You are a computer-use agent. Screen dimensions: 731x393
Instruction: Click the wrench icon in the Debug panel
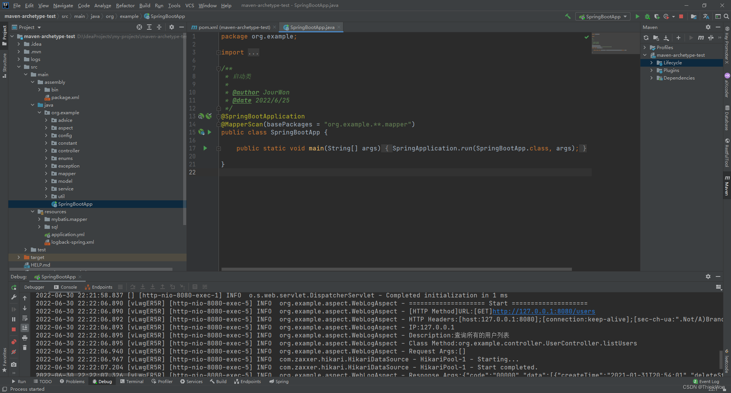pyautogui.click(x=14, y=297)
